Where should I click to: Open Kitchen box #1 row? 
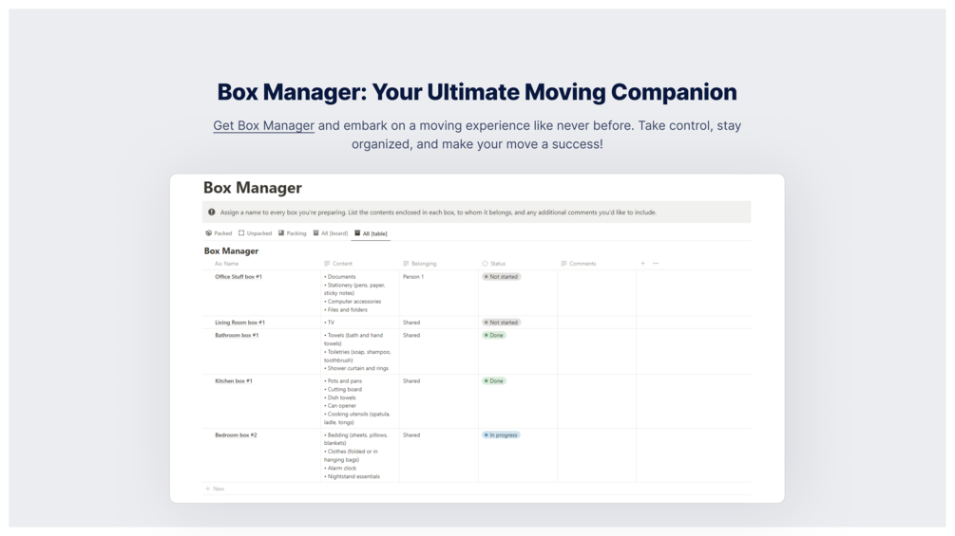click(x=233, y=381)
